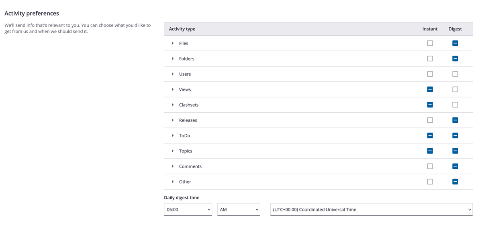Viewport: 482px width, 227px height.
Task: Toggle Digest checkbox for Comments
Action: tap(455, 166)
